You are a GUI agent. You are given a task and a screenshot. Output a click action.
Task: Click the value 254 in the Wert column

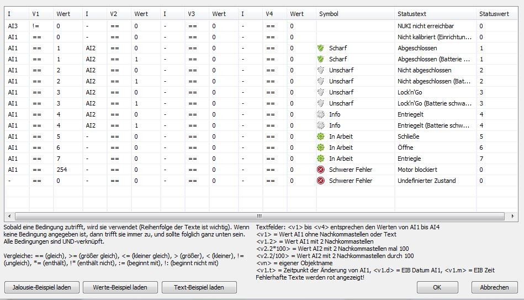tap(62, 170)
